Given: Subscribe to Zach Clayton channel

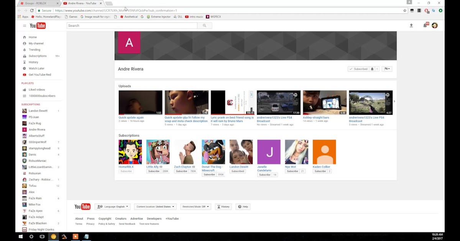Looking at the screenshot, I should (x=181, y=171).
